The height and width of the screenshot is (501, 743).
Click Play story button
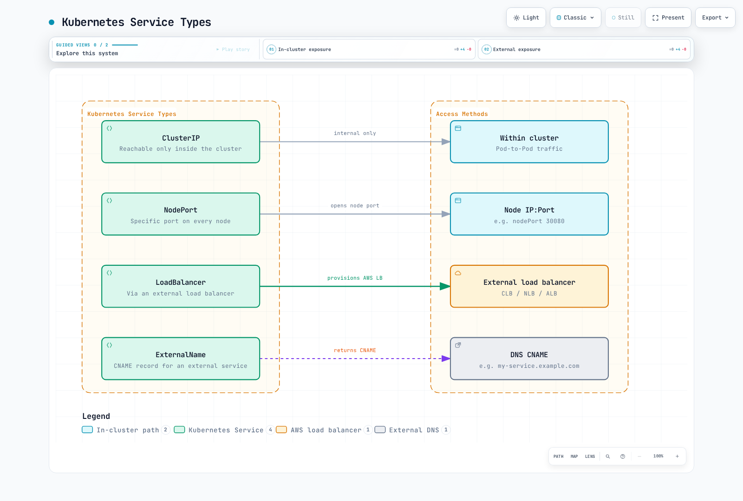[x=233, y=49]
